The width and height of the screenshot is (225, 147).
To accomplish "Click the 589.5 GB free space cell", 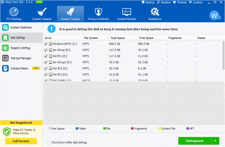I will [143, 44].
